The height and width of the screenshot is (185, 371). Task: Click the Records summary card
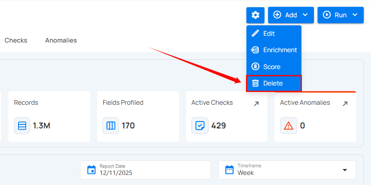(x=49, y=116)
